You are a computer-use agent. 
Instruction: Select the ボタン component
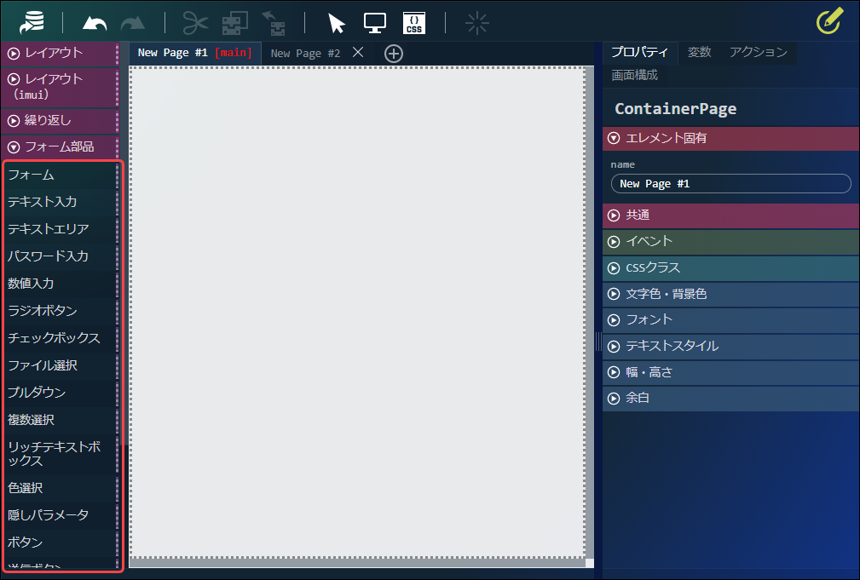click(61, 543)
